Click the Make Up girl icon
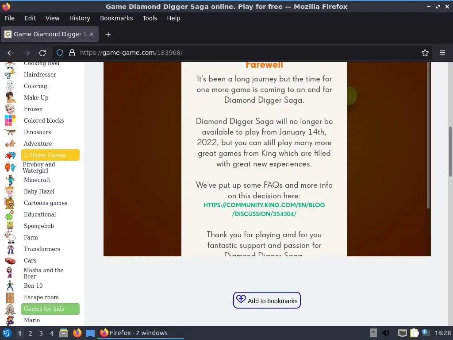Screen dimensions: 453x340 click(x=11, y=97)
